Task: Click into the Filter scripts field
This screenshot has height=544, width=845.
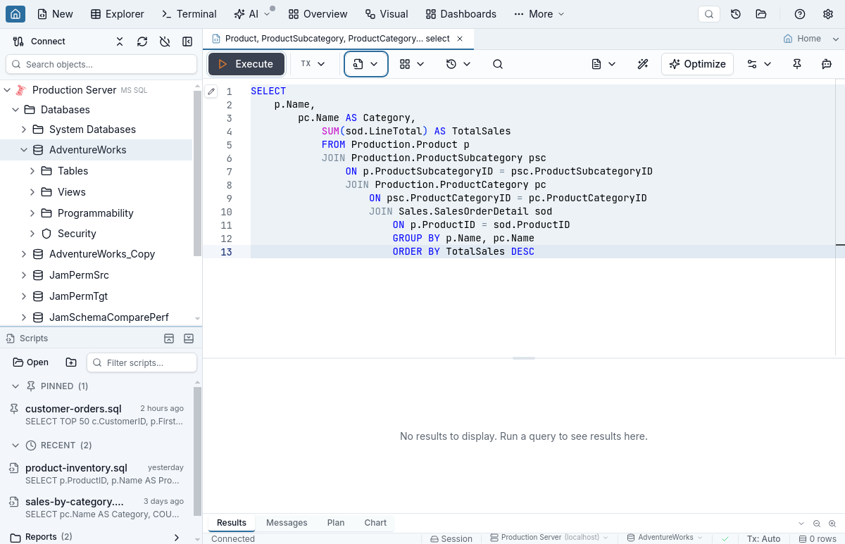Action: pos(142,362)
